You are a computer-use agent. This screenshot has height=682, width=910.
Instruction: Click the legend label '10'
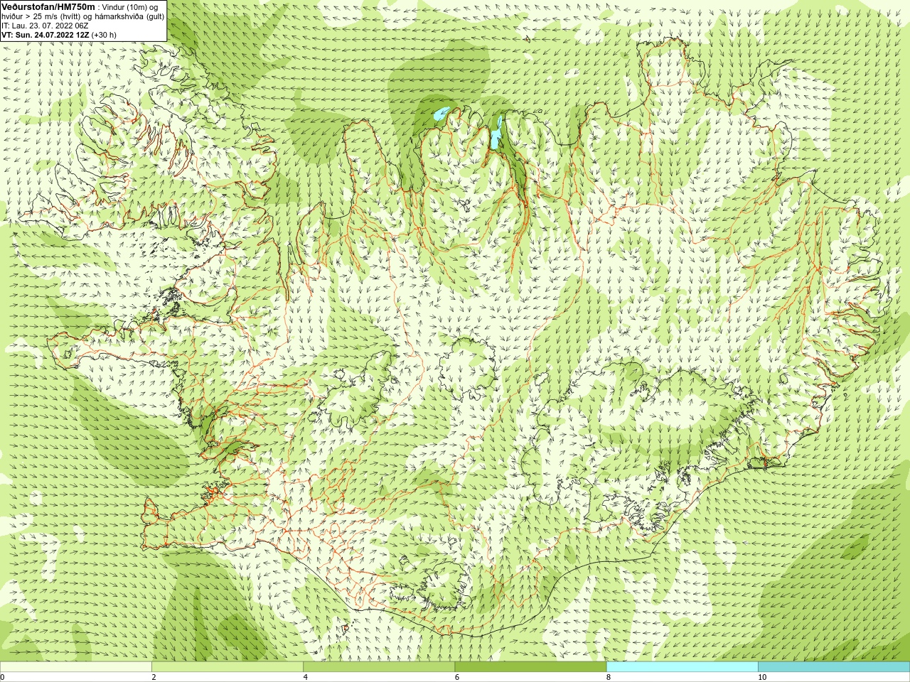point(762,678)
